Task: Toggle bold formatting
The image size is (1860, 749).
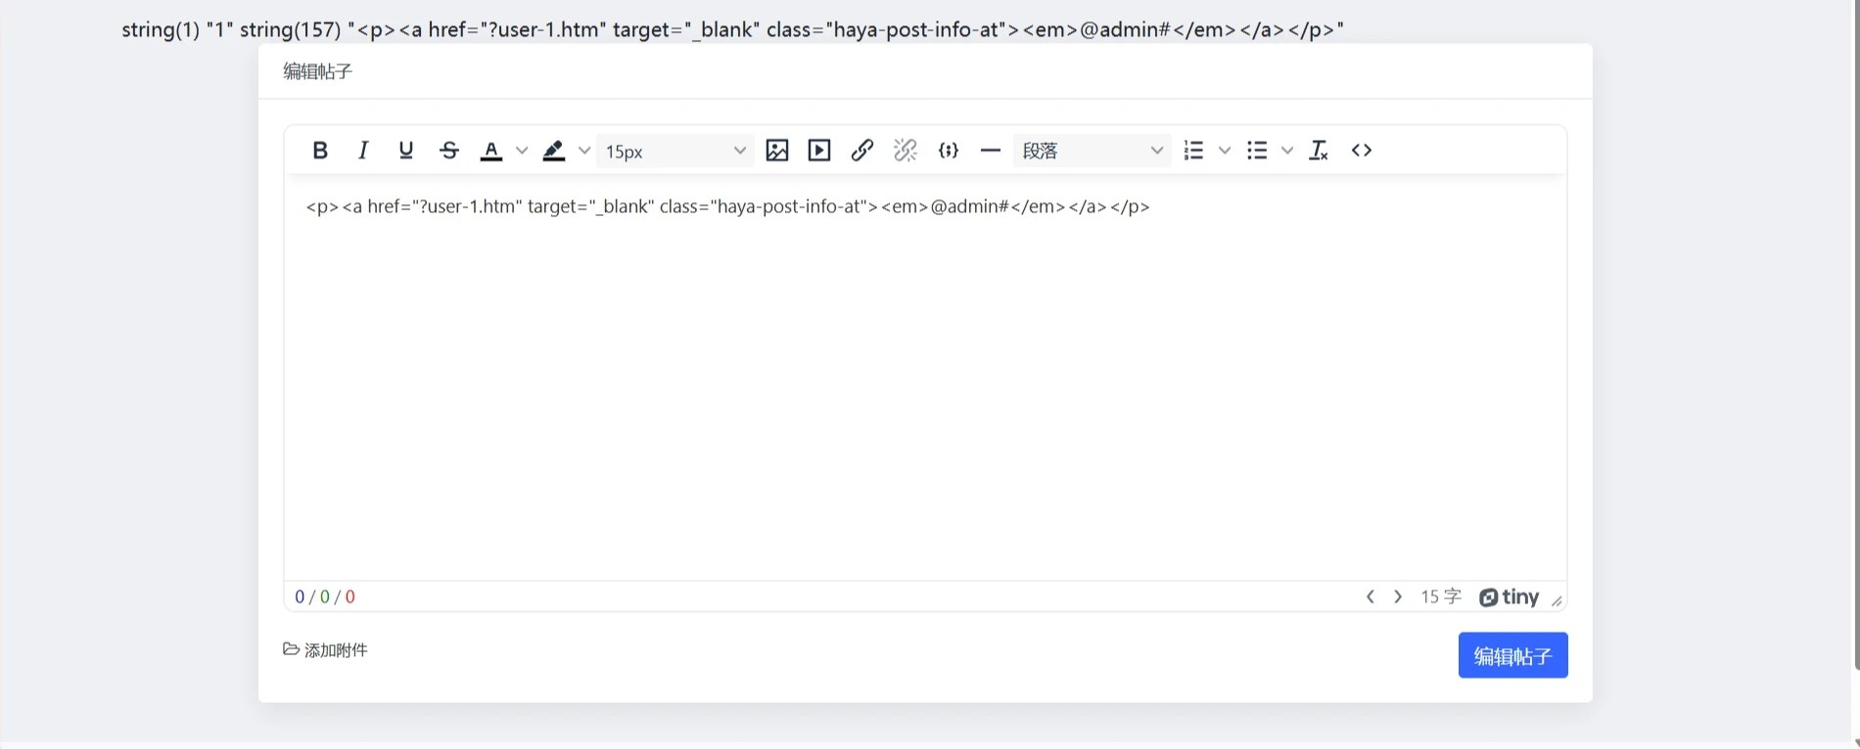Action: (x=320, y=151)
